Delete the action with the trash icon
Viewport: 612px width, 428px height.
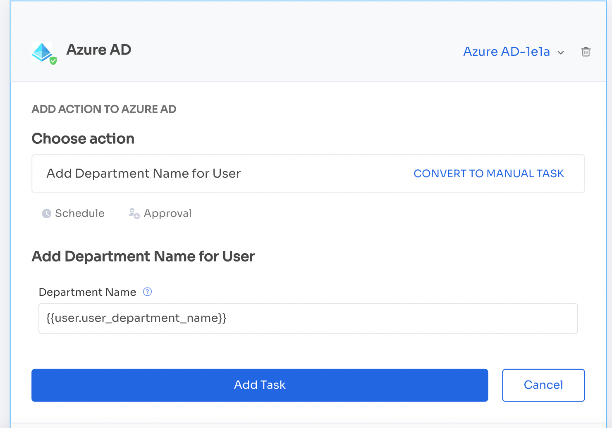click(586, 52)
